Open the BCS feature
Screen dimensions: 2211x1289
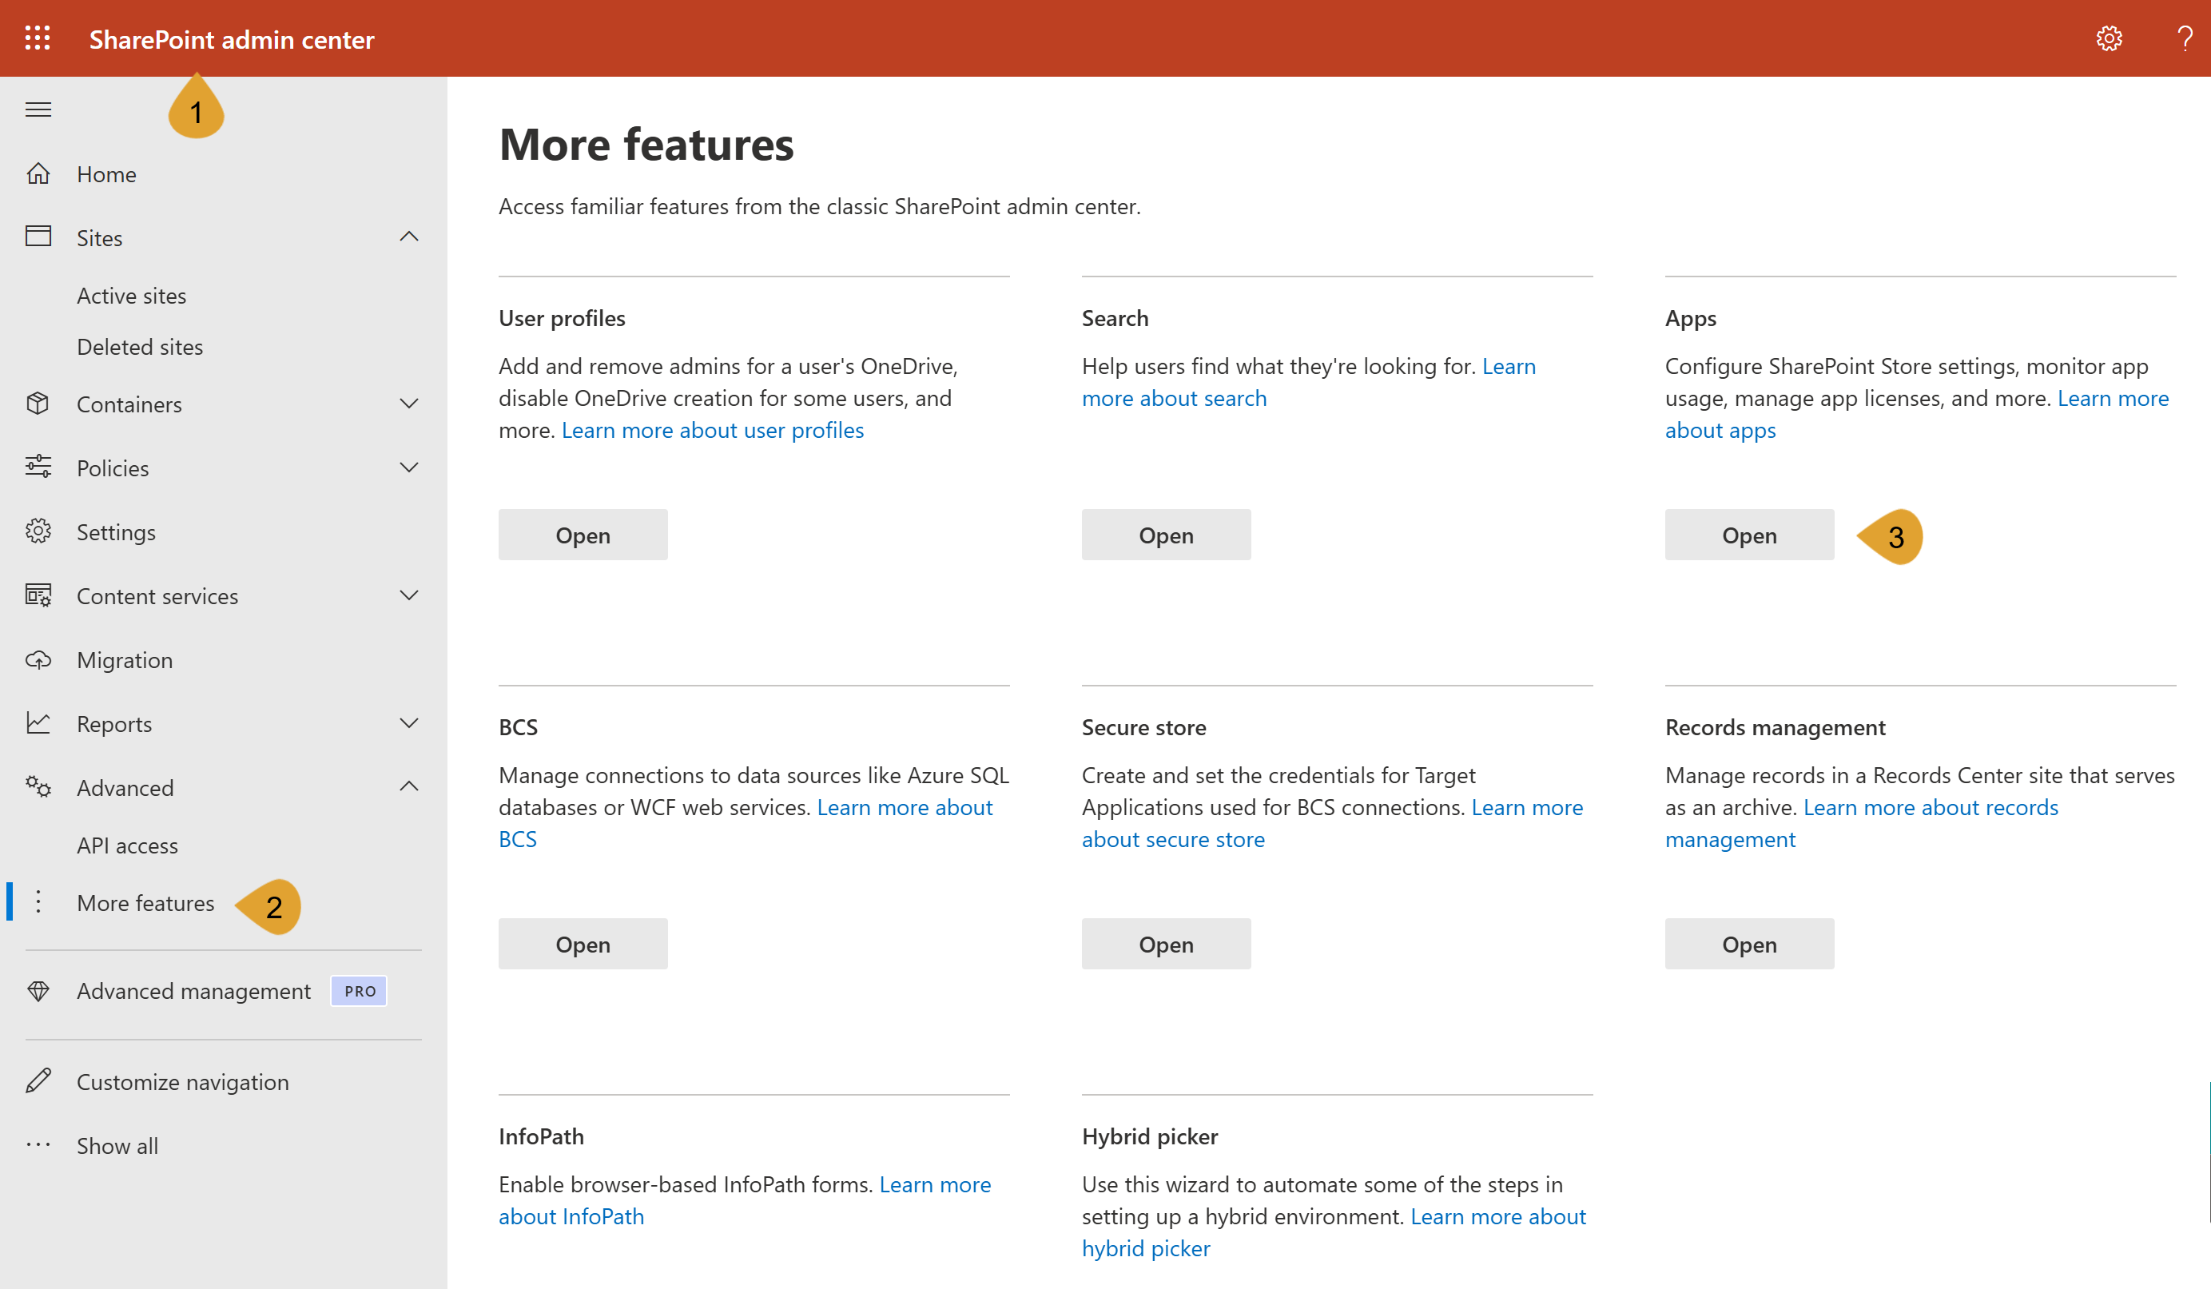coord(583,943)
